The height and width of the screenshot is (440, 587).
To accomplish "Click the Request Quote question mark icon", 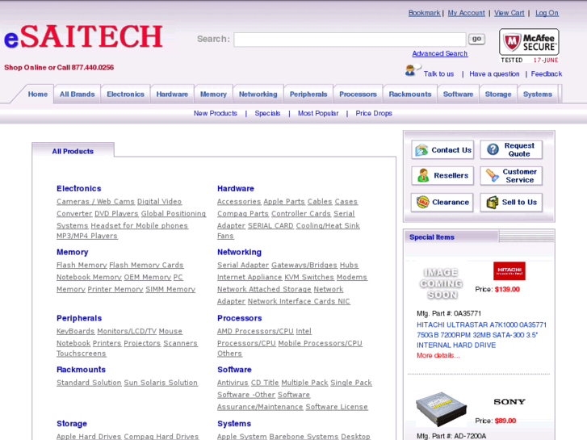I will [493, 149].
